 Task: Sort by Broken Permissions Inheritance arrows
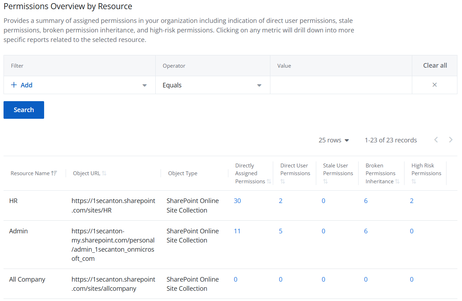pos(397,182)
